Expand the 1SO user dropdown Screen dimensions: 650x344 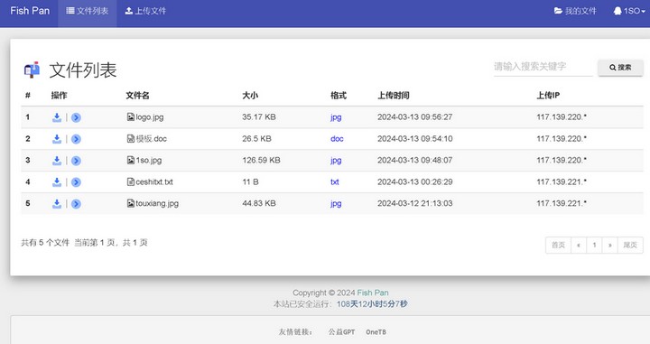629,11
